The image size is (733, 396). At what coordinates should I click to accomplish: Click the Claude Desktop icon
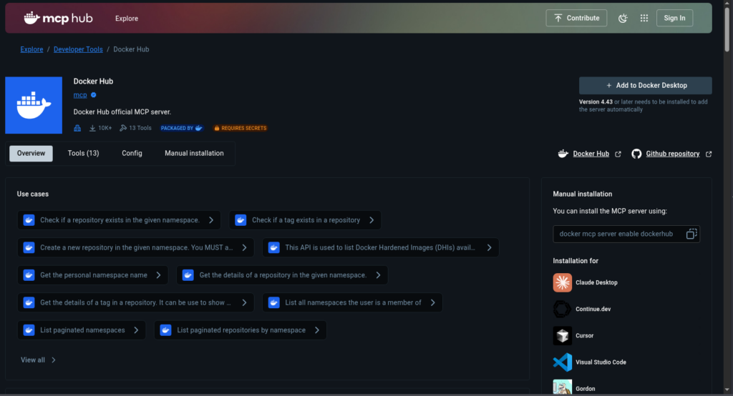pyautogui.click(x=563, y=282)
